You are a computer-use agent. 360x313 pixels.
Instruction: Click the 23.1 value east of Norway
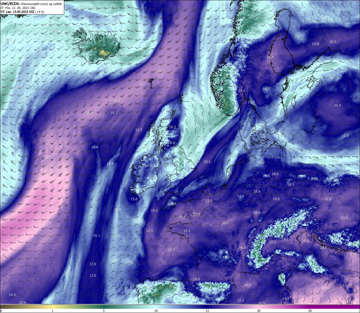(242, 91)
